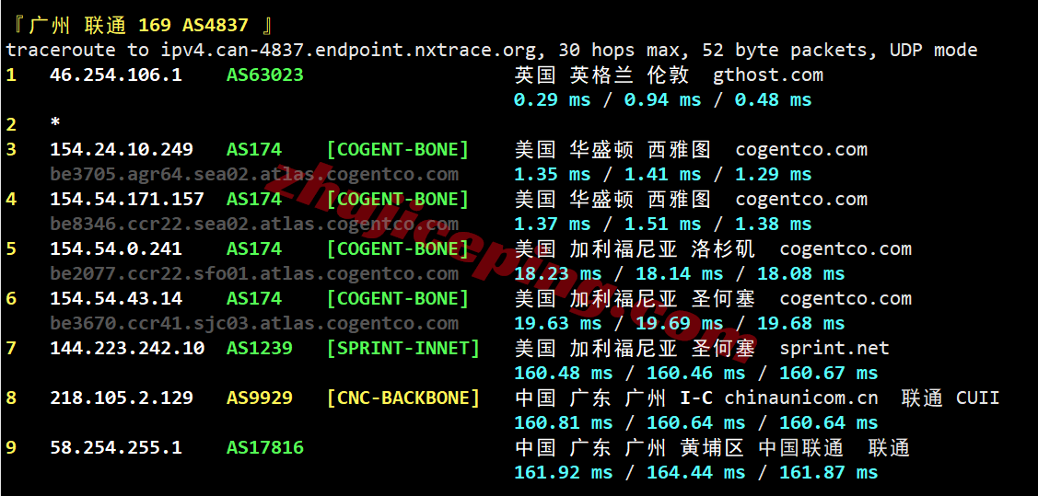This screenshot has height=496, width=1038.
Task: Click latency '1.37 ms / 1.51 ms / 1.38 ms'
Action: [x=662, y=225]
